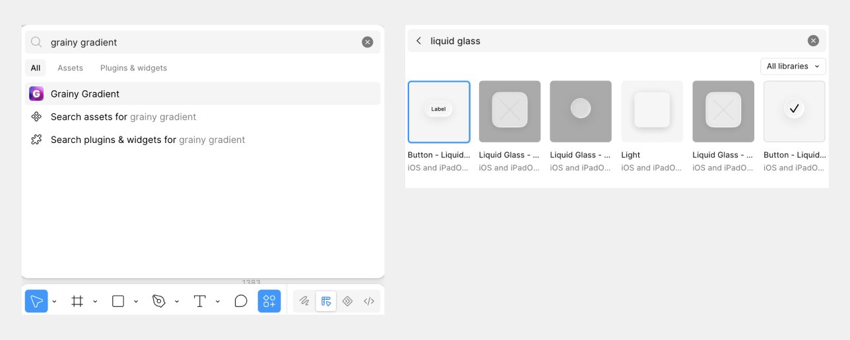Viewport: 850px width, 340px height.
Task: Expand the Move tool options chevron
Action: [55, 302]
